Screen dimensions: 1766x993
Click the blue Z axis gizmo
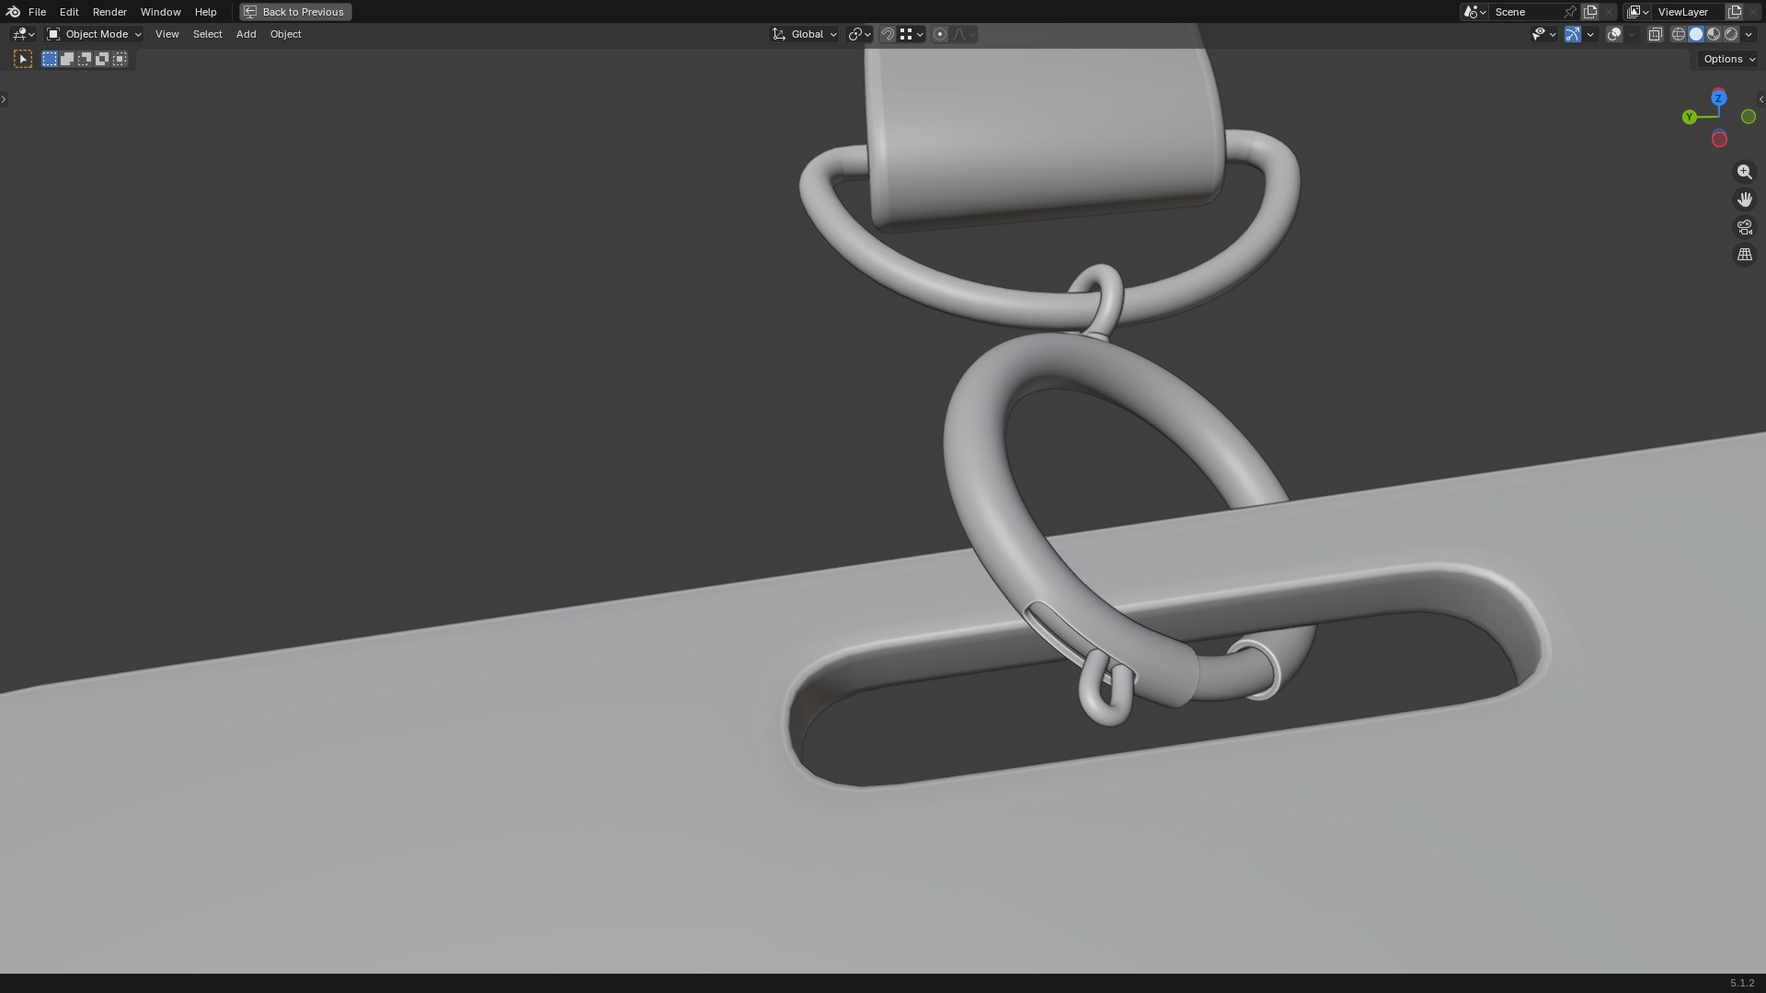click(1718, 98)
